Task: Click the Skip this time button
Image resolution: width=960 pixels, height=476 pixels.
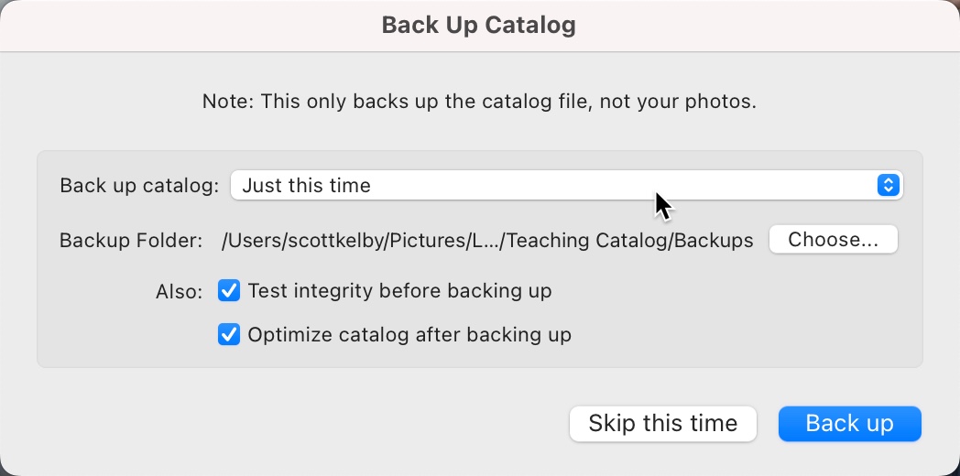Action: pos(662,424)
